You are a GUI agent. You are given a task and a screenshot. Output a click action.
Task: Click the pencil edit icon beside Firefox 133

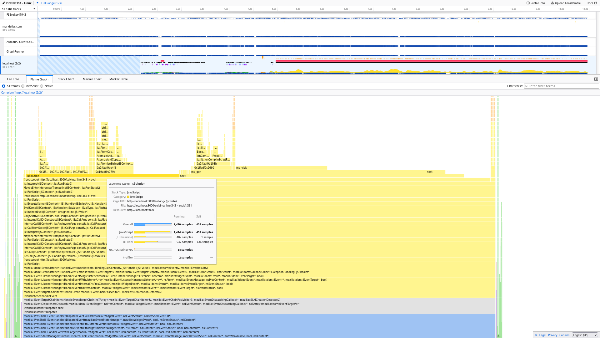click(4, 3)
